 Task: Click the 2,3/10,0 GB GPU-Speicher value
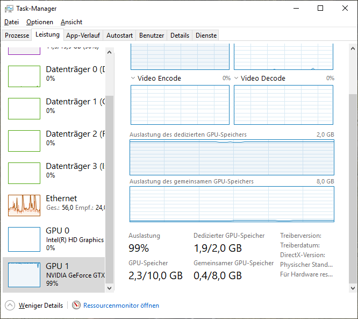(155, 275)
